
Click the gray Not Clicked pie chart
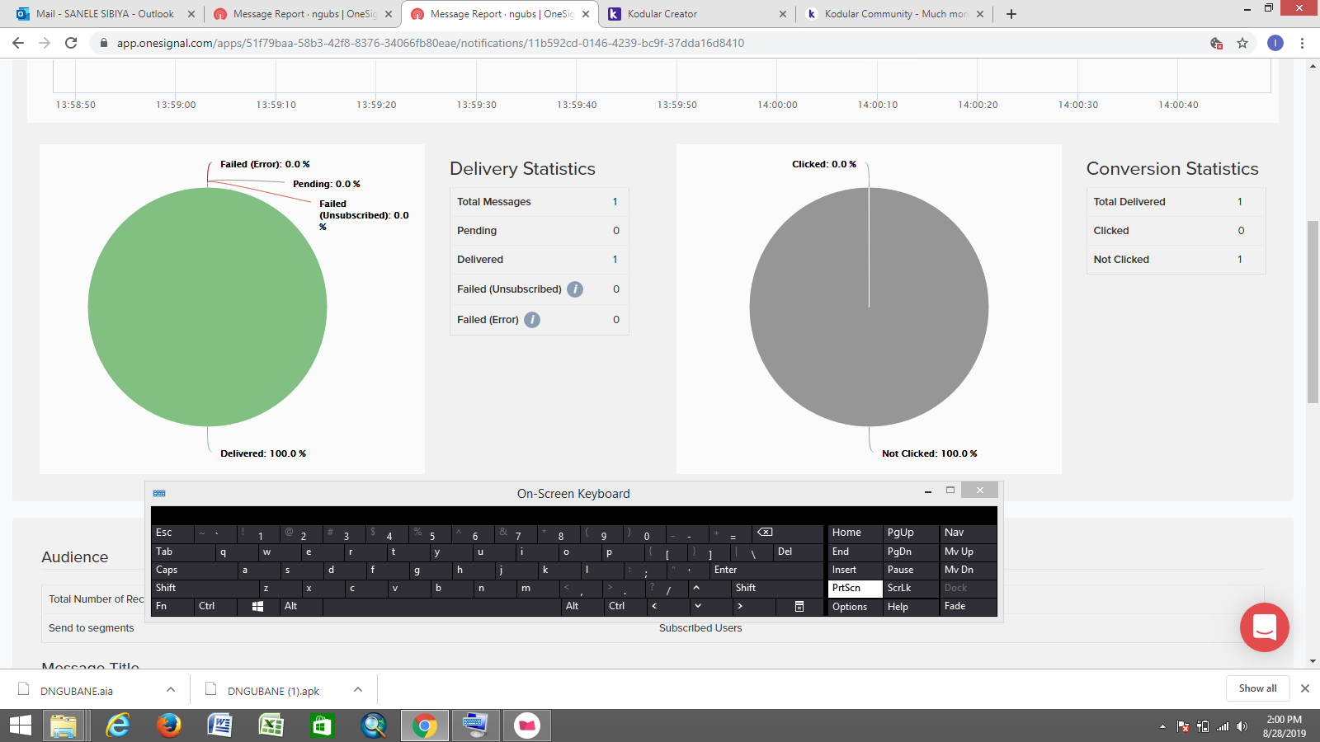pyautogui.click(x=869, y=308)
